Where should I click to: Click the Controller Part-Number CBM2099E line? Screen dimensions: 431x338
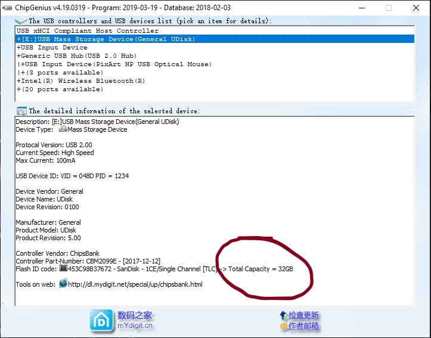click(x=88, y=261)
